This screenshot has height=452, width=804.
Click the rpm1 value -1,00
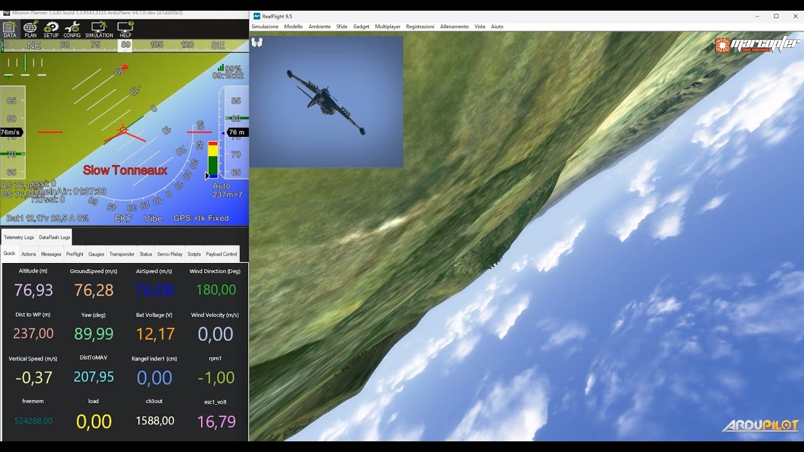pos(216,377)
